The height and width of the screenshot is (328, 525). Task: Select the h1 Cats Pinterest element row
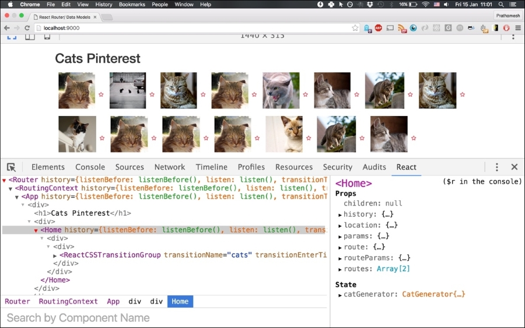pyautogui.click(x=82, y=213)
